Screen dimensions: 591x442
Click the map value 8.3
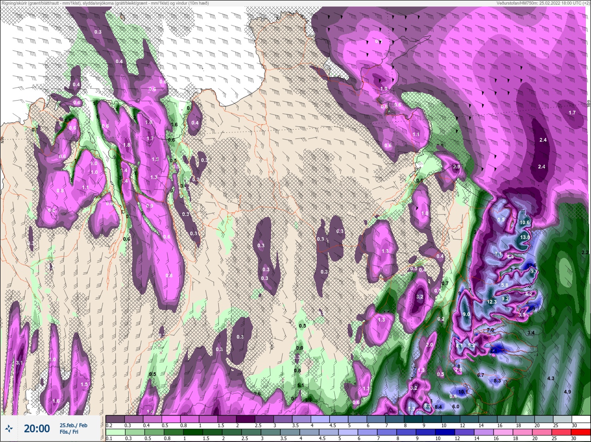[x=497, y=381]
